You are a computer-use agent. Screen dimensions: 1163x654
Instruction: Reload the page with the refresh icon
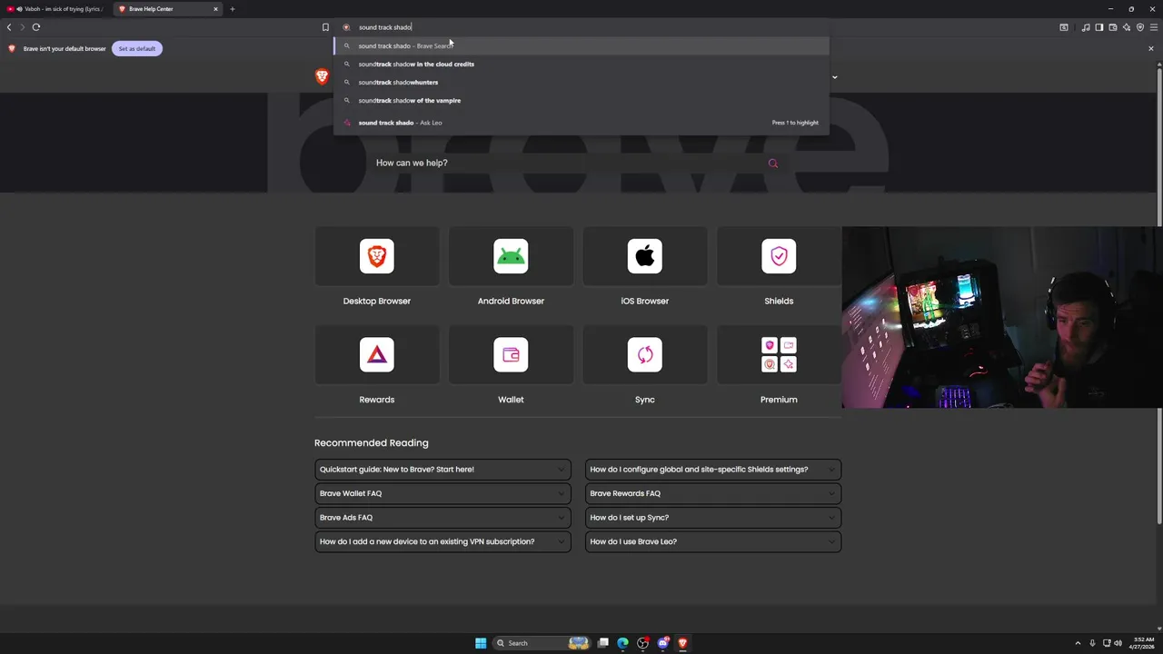tap(36, 27)
